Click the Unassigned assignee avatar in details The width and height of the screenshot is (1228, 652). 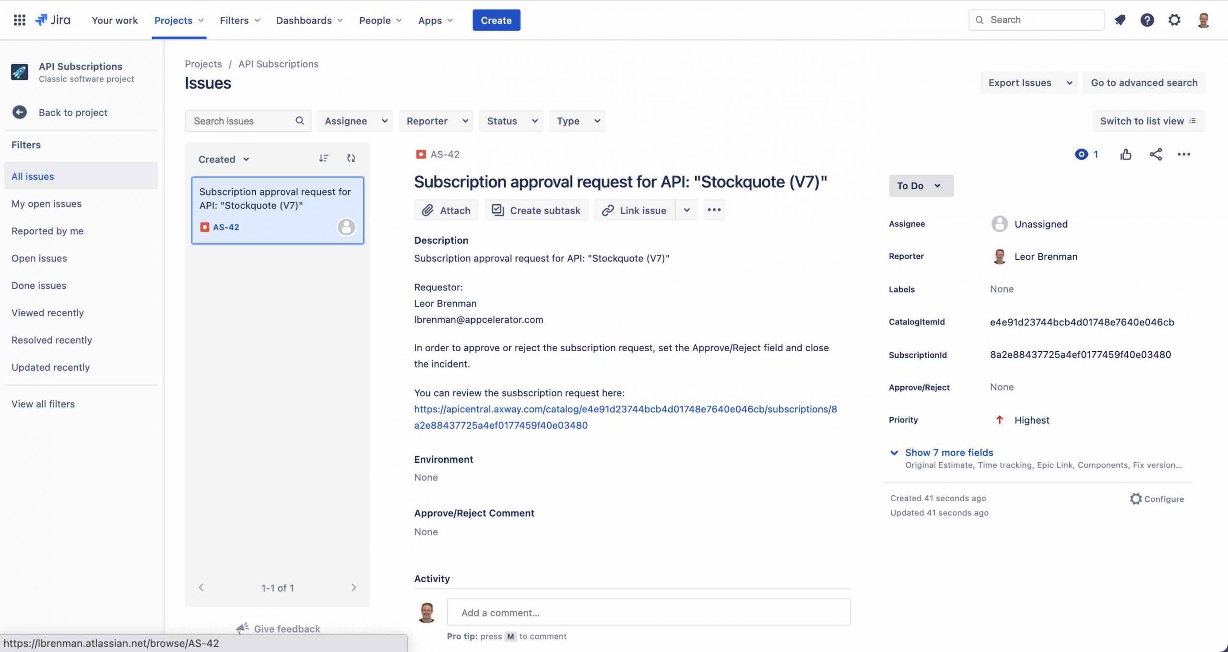pyautogui.click(x=999, y=224)
